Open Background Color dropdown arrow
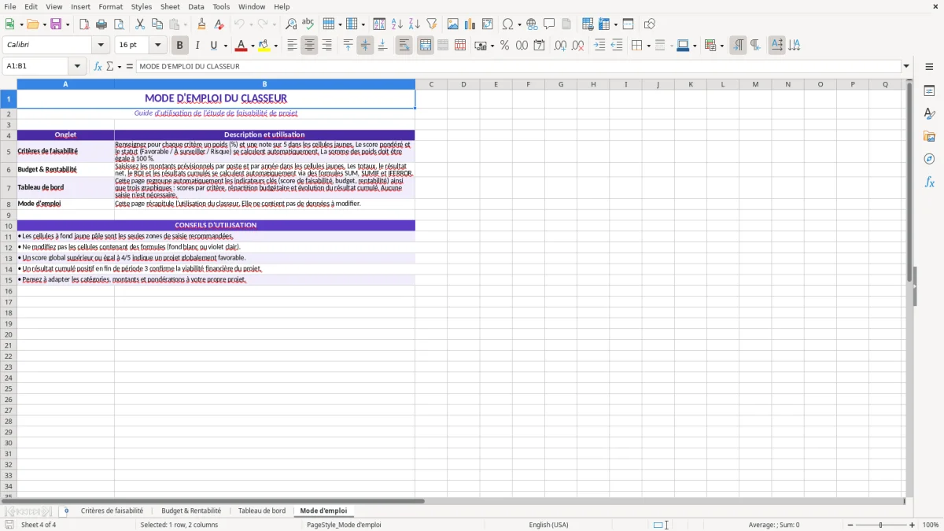The height and width of the screenshot is (531, 944). coord(275,46)
